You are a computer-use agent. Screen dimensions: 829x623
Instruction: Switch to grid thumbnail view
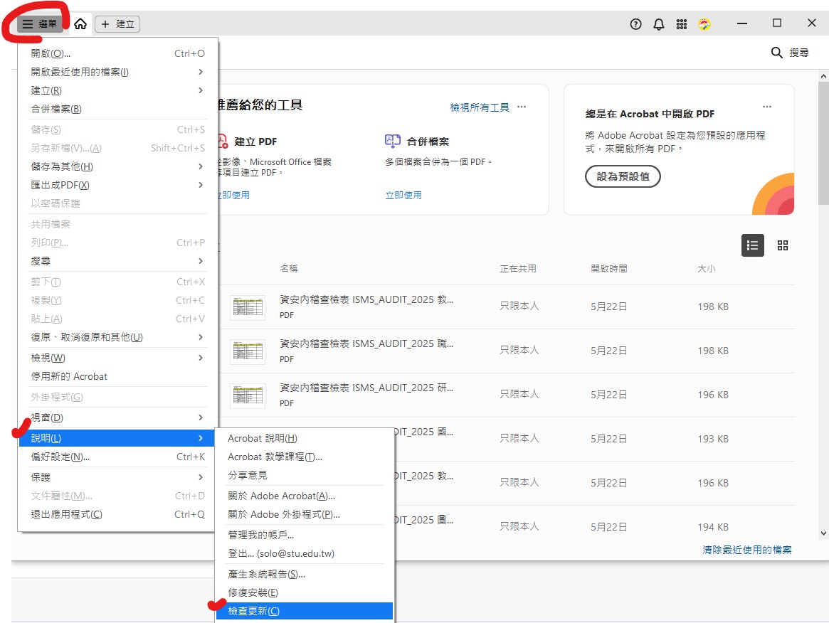click(x=783, y=245)
